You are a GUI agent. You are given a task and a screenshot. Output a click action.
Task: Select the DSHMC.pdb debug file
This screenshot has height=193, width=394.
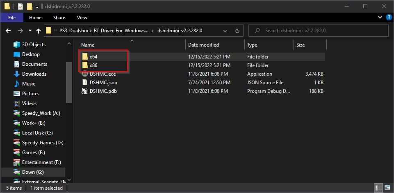click(x=103, y=91)
